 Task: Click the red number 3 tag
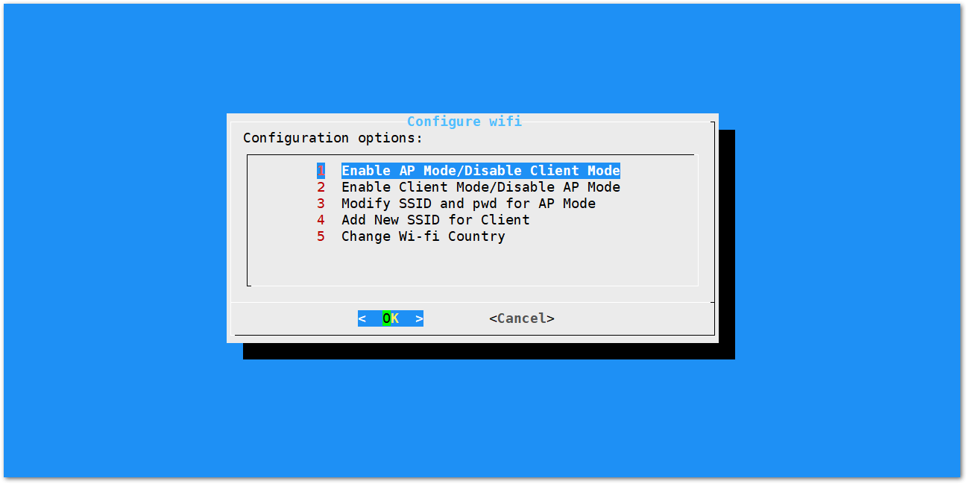[321, 204]
